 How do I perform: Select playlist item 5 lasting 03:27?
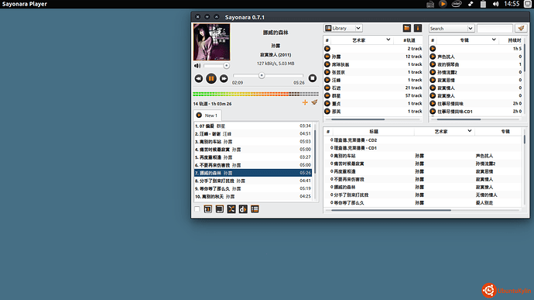[x=253, y=157]
